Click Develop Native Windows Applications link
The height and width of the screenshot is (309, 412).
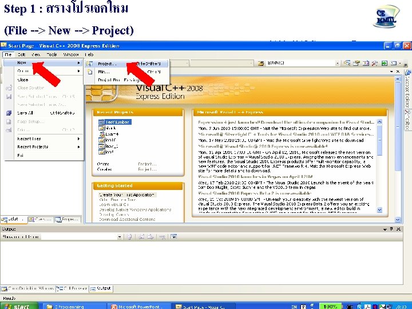point(135,209)
